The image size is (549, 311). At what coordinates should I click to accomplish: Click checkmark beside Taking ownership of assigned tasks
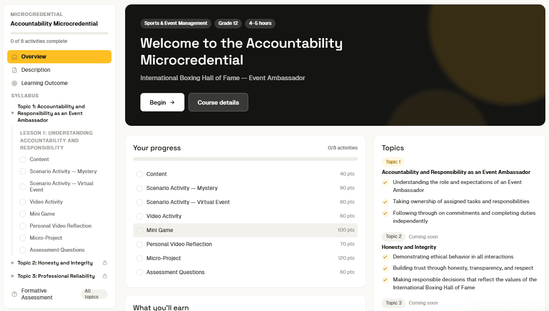[x=385, y=202]
